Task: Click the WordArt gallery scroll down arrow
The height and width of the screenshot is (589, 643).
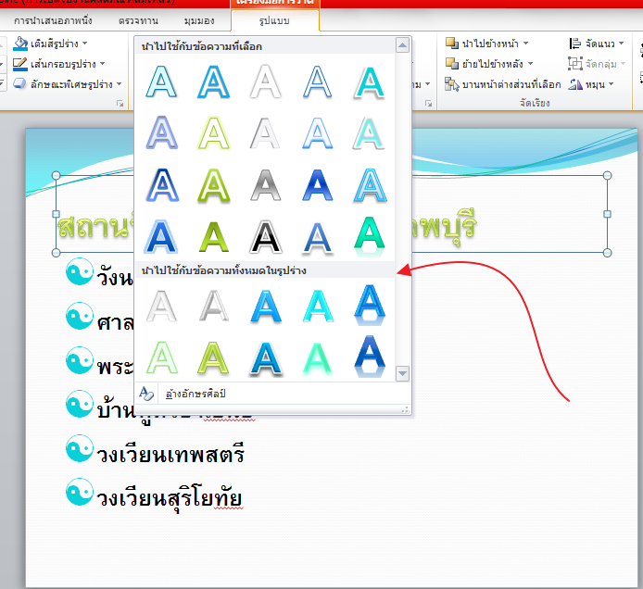Action: point(402,373)
